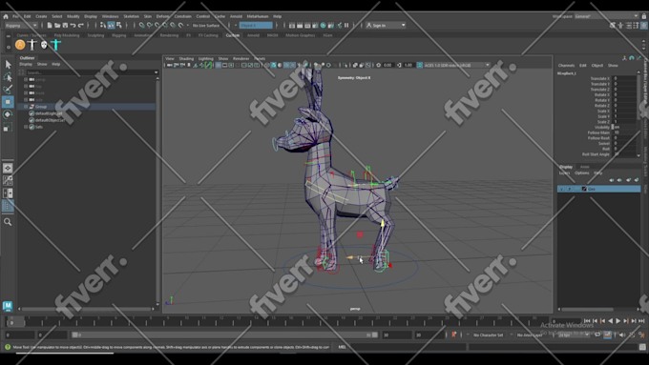
Task: Switch to the Poly Modeling shelf tab
Action: (67, 35)
